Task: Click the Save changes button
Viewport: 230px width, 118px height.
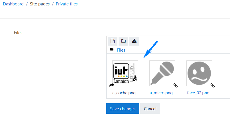Action: pos(123,109)
